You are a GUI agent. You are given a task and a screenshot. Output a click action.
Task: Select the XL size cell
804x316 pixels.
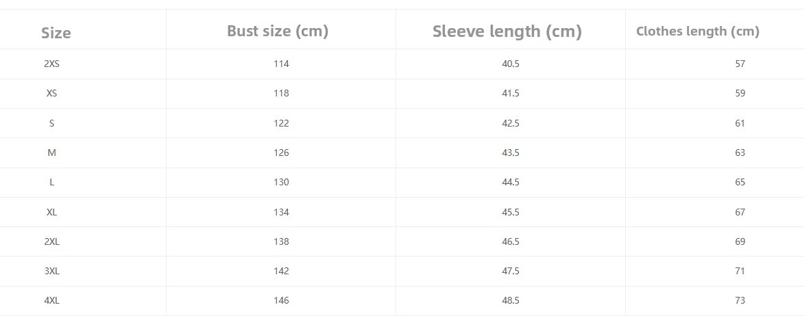51,212
